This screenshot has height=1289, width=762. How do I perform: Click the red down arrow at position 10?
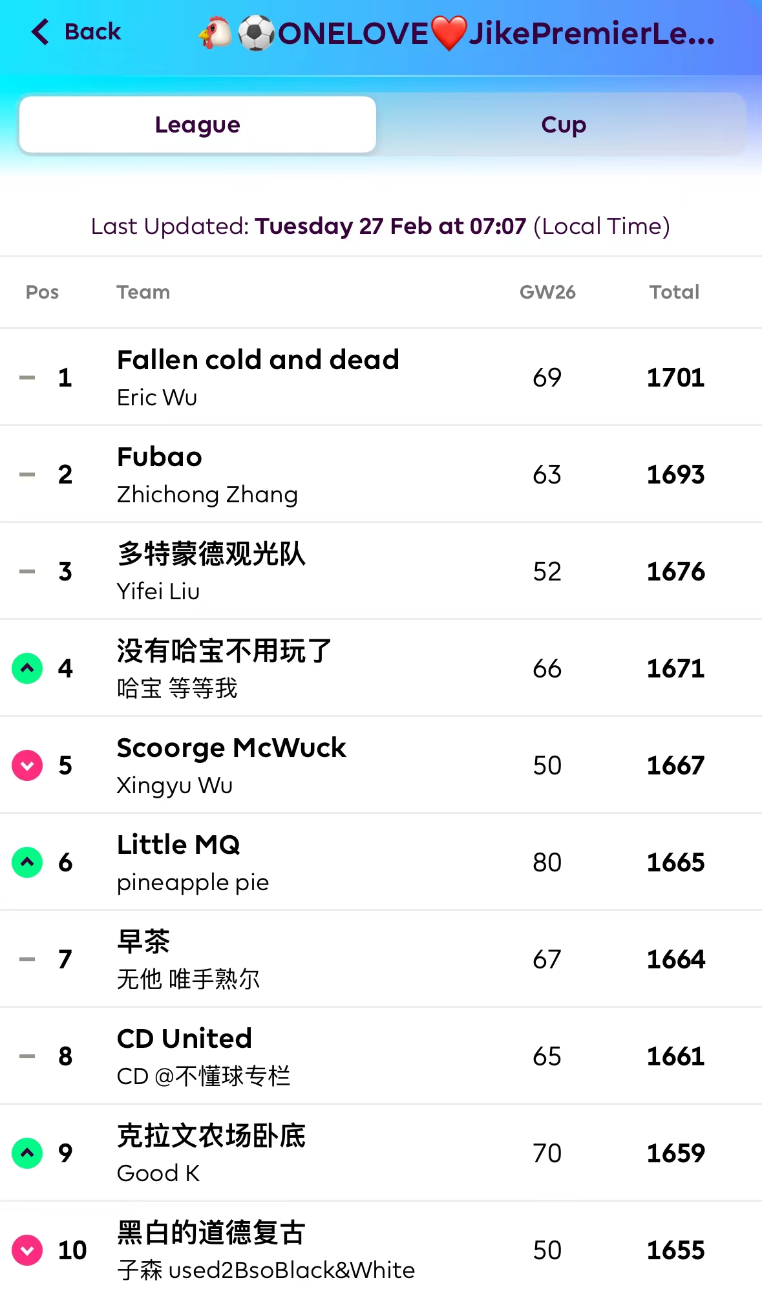pos(27,1250)
